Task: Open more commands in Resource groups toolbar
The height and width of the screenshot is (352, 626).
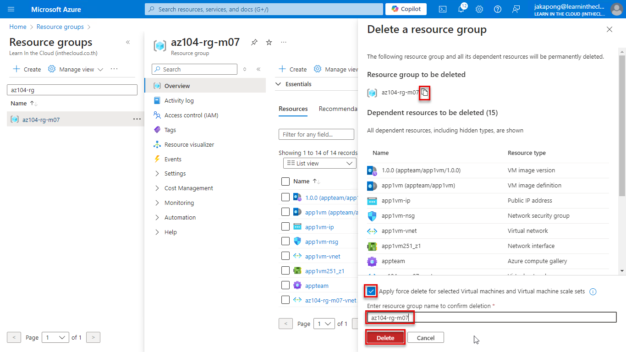Action: pyautogui.click(x=114, y=69)
